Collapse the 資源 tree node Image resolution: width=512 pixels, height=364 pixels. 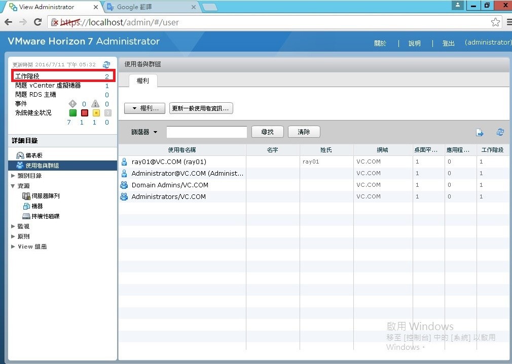tap(13, 186)
